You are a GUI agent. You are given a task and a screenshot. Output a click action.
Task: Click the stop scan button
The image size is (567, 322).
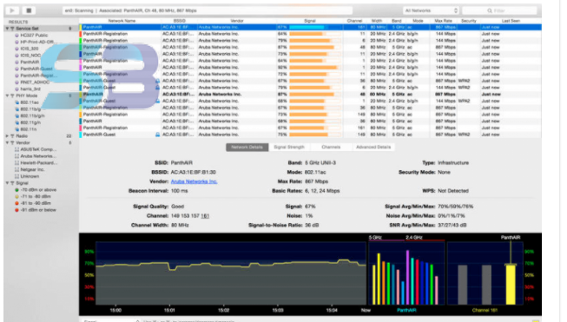pos(29,10)
